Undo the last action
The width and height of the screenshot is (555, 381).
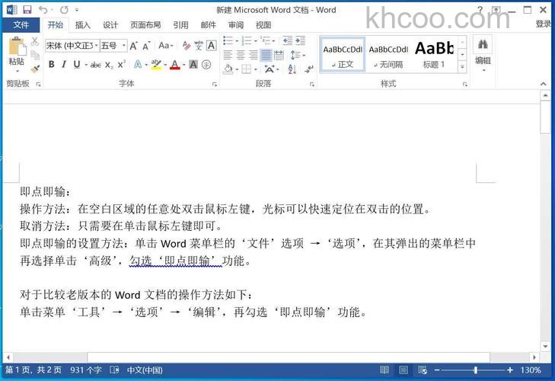(43, 10)
